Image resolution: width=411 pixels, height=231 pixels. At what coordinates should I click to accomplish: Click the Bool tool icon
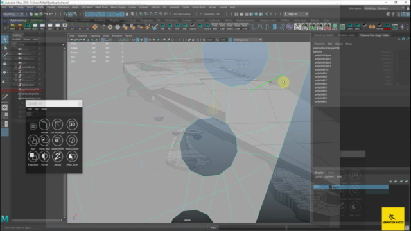point(33,141)
